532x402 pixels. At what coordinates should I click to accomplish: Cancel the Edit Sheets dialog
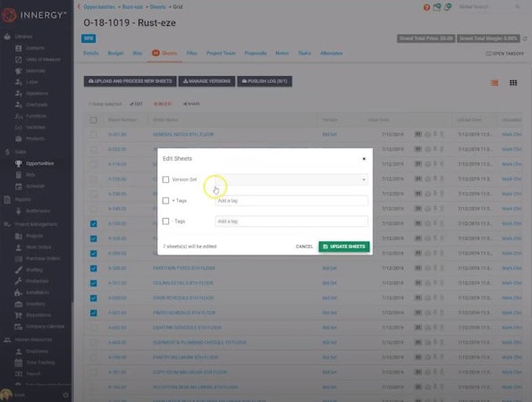pyautogui.click(x=304, y=247)
